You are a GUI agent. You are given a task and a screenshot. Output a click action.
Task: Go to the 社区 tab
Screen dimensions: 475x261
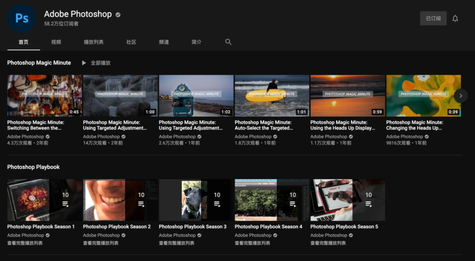(131, 42)
